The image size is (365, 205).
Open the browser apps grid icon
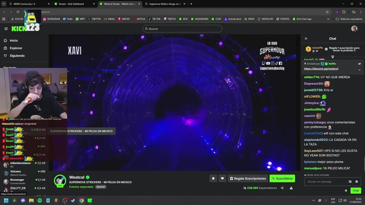(x=4, y=19)
